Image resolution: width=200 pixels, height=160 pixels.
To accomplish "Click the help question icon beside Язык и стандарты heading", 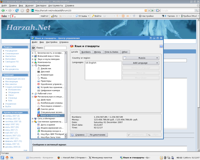I will coord(161,46).
